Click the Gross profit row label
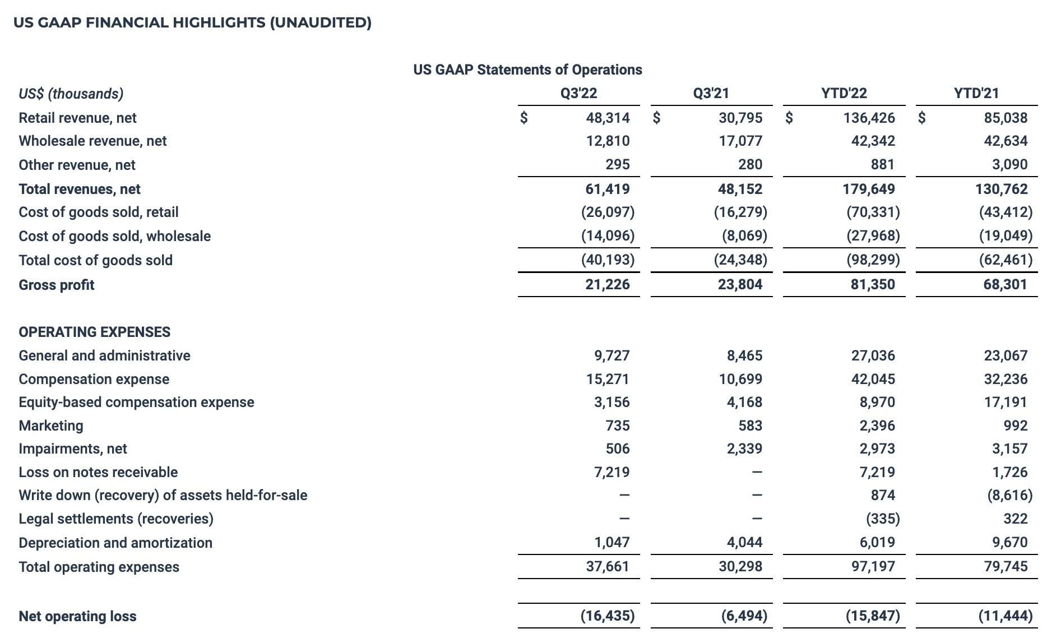This screenshot has height=638, width=1047. (x=57, y=285)
